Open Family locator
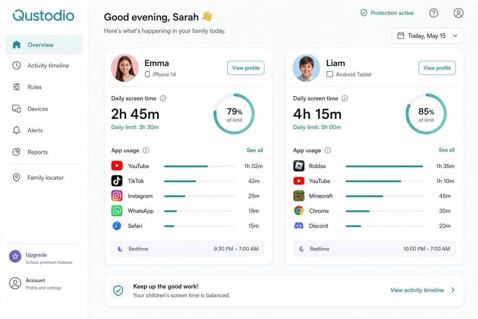 click(x=44, y=177)
